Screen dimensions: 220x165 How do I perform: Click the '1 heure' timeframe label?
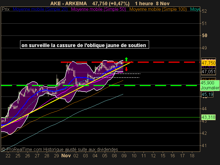144,4
